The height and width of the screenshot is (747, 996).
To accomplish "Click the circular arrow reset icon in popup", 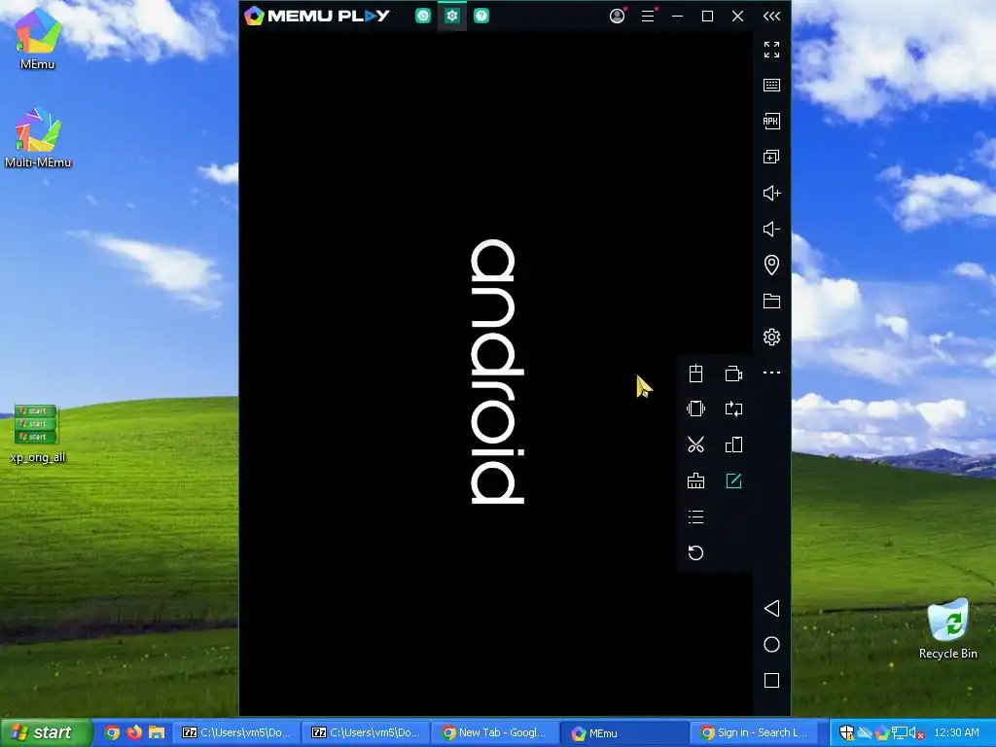I will [695, 552].
